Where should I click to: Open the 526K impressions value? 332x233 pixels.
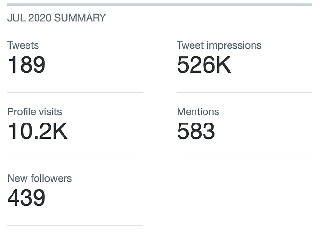pos(204,65)
